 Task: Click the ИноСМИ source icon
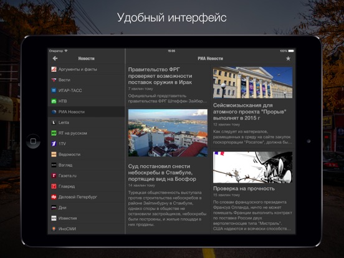pos(54,229)
